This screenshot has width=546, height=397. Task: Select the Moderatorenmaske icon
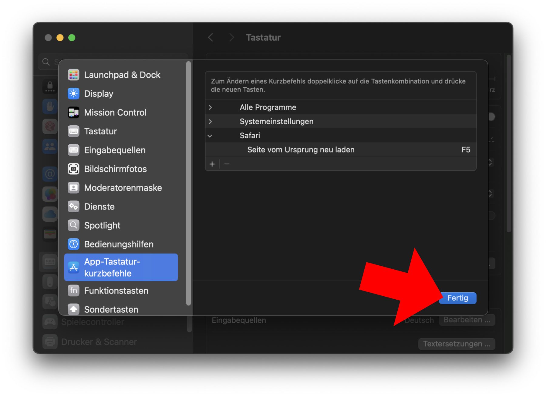point(73,188)
